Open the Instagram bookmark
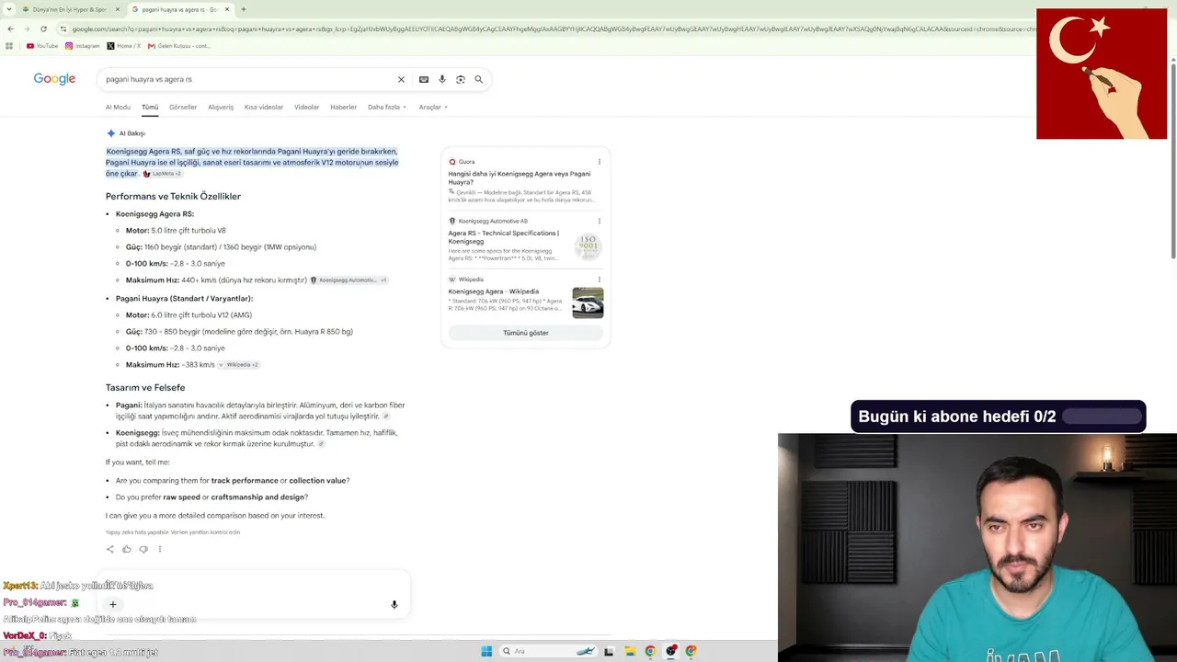 click(83, 46)
